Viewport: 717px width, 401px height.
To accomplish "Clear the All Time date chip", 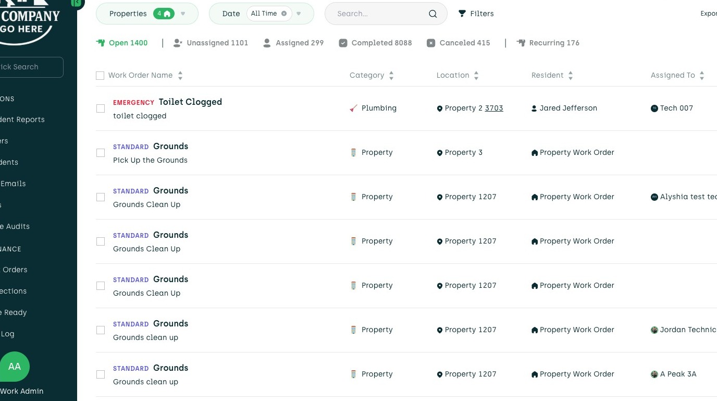I will pyautogui.click(x=284, y=14).
